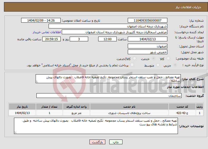The width and height of the screenshot is (208, 149).
Task: Open اطلاعات تماس خریدار link
Action: (x=47, y=32)
